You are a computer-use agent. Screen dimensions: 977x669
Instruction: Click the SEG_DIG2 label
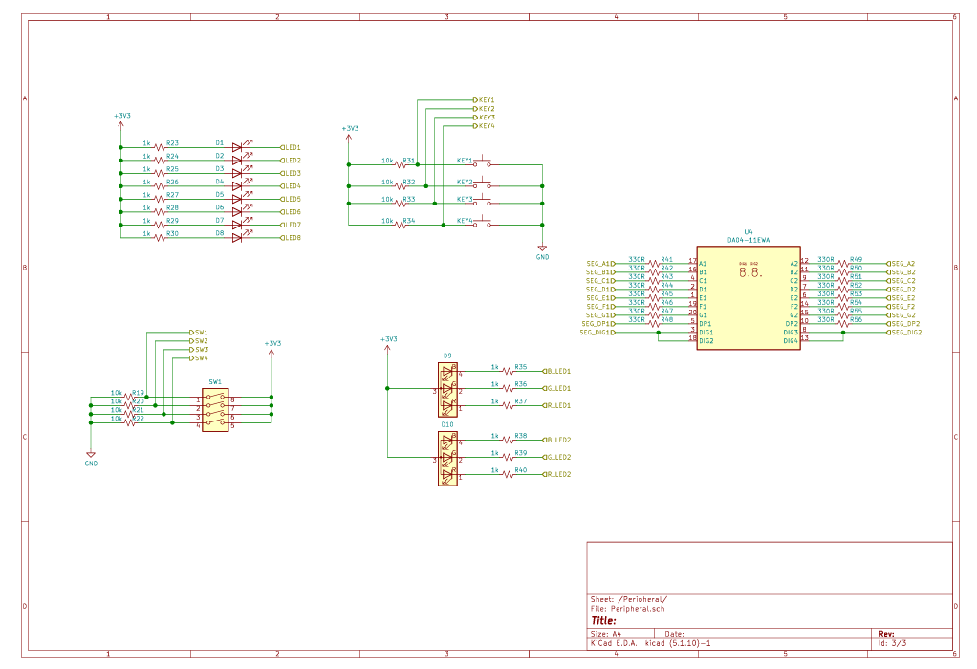(905, 333)
